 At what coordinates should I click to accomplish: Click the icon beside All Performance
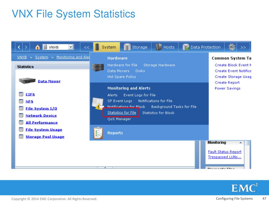(21, 123)
